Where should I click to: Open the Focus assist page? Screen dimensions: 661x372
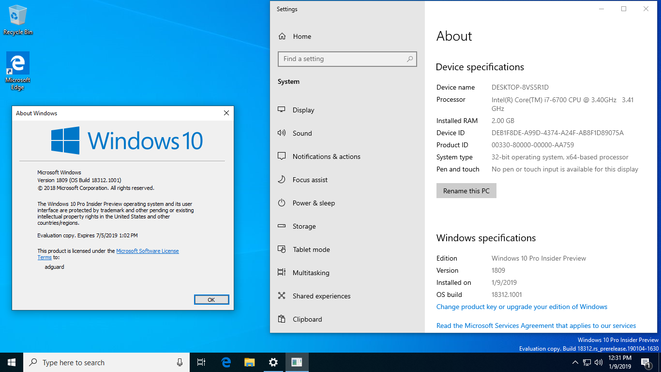347,180
